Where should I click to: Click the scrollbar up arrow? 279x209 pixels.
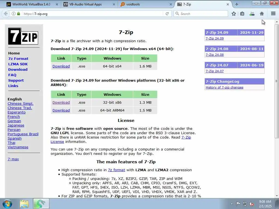277,22
